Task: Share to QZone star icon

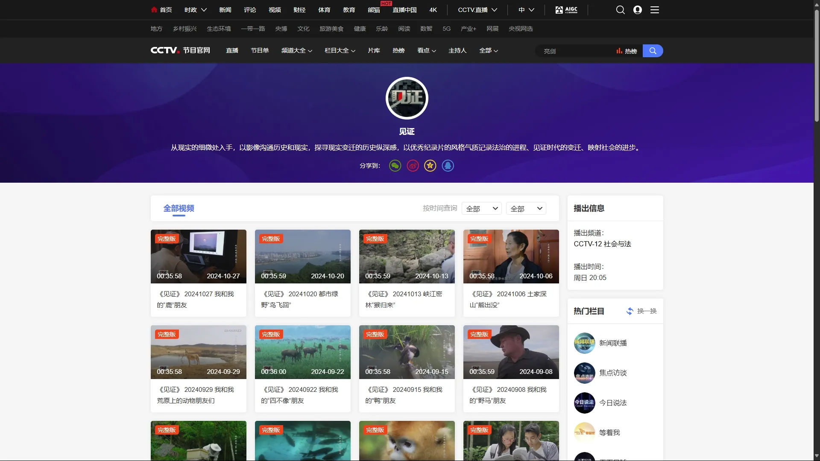Action: click(430, 166)
